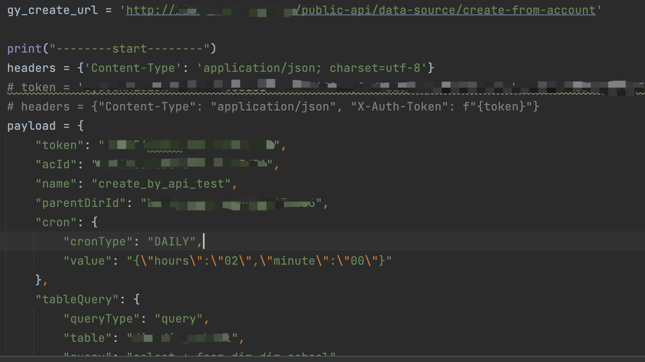Screen dimensions: 645x362
Task: Click the "cron" key
Action: coord(56,222)
